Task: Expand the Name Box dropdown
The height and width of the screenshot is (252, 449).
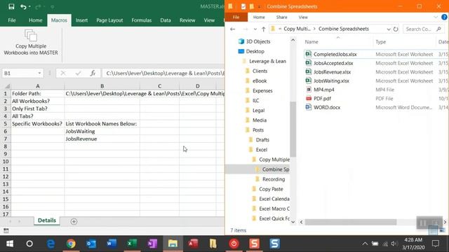Action: pos(39,73)
